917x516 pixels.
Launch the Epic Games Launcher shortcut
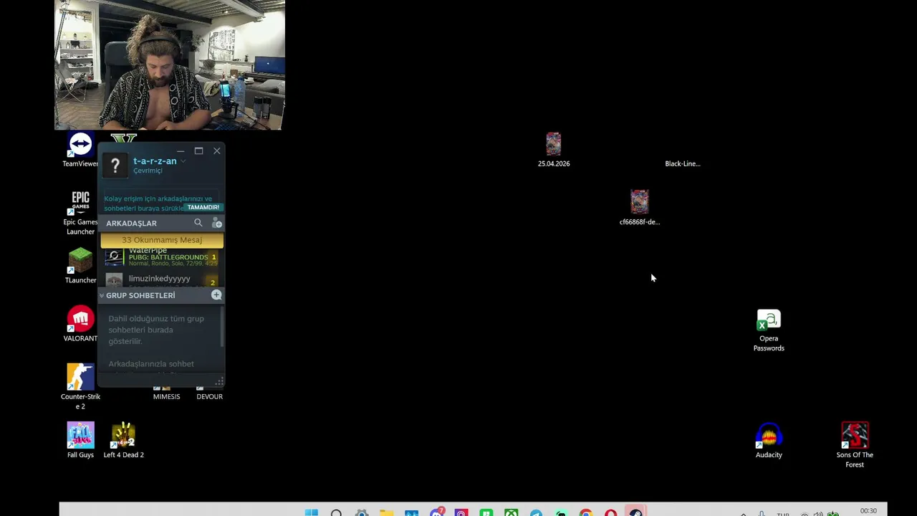point(80,213)
